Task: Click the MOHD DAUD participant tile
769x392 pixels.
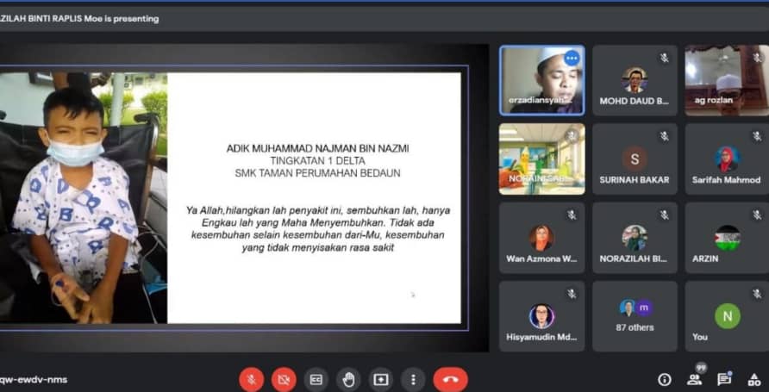Action: click(635, 80)
